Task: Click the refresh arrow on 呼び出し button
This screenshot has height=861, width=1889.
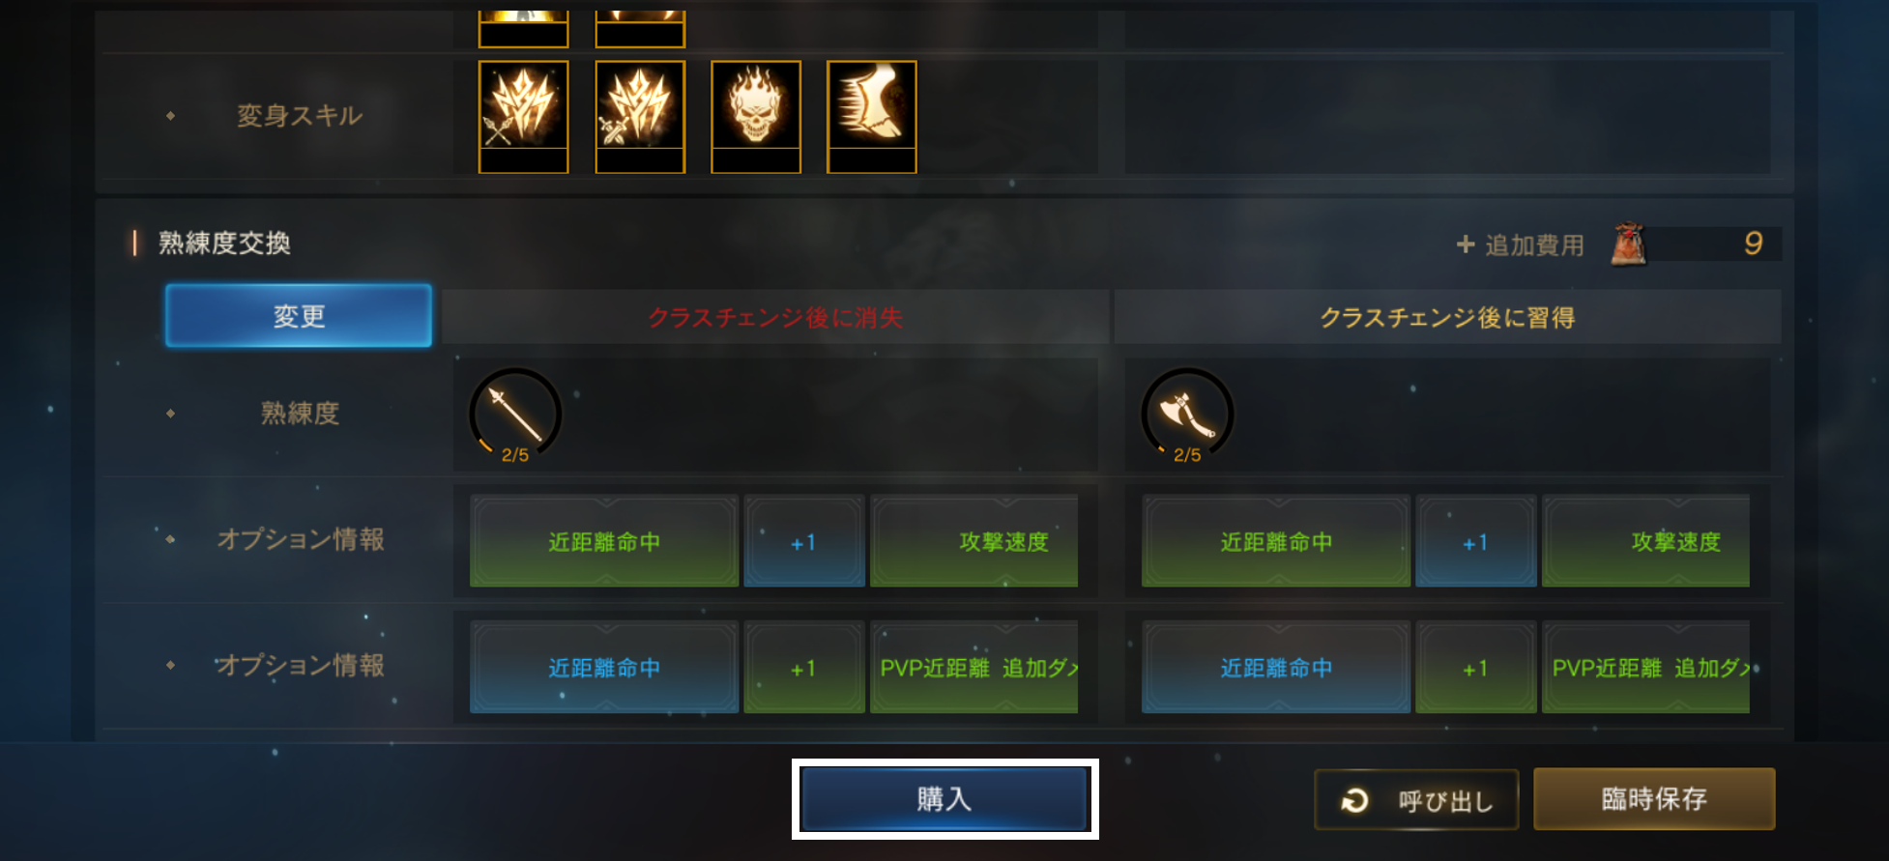Action: (x=1355, y=800)
